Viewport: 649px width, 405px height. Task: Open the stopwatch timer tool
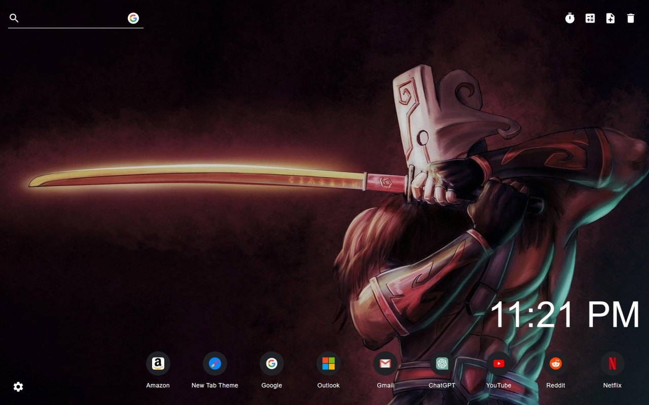tap(570, 18)
